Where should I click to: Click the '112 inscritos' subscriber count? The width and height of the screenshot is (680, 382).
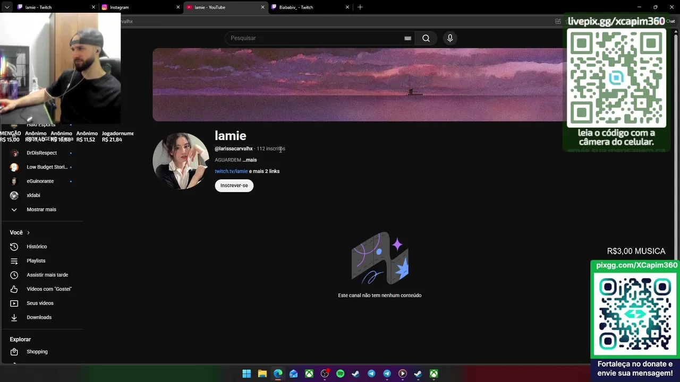271,149
